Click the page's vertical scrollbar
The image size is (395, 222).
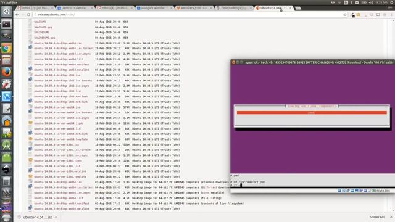(x=393, y=116)
